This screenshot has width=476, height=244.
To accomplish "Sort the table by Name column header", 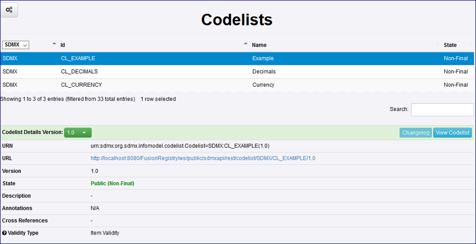I will point(259,45).
